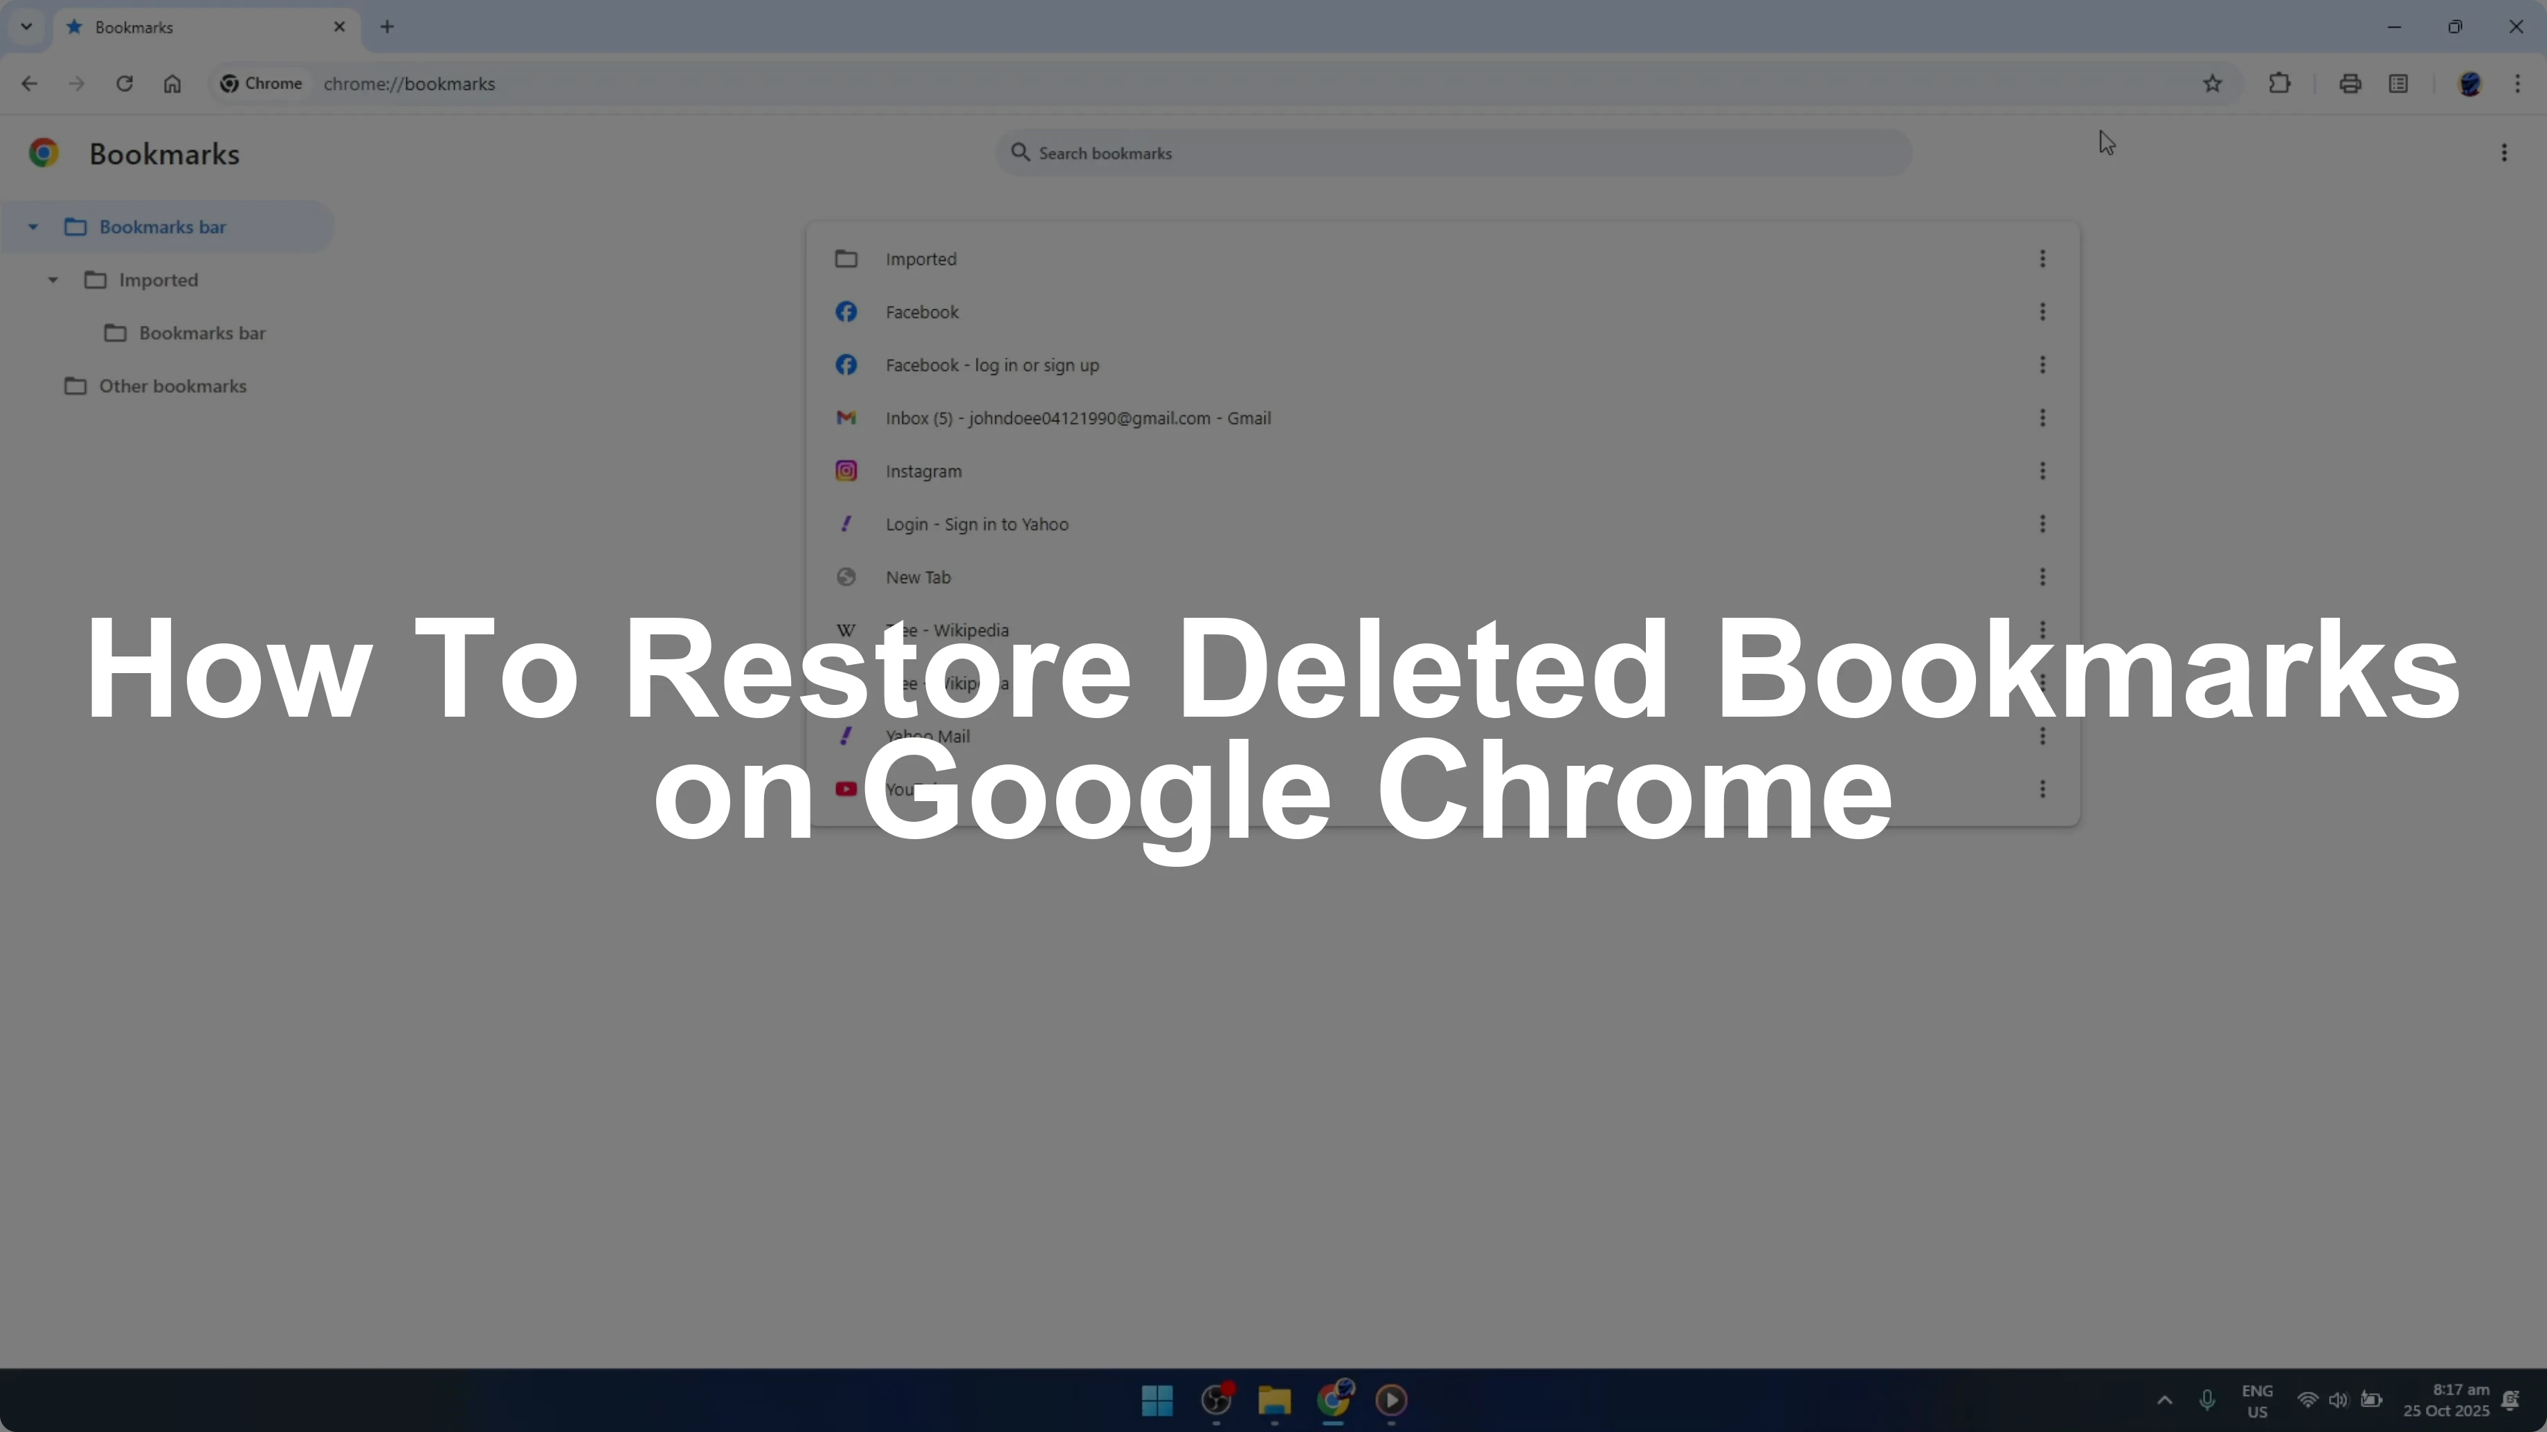Click the reload page button
Image resolution: width=2547 pixels, height=1432 pixels.
(x=124, y=84)
